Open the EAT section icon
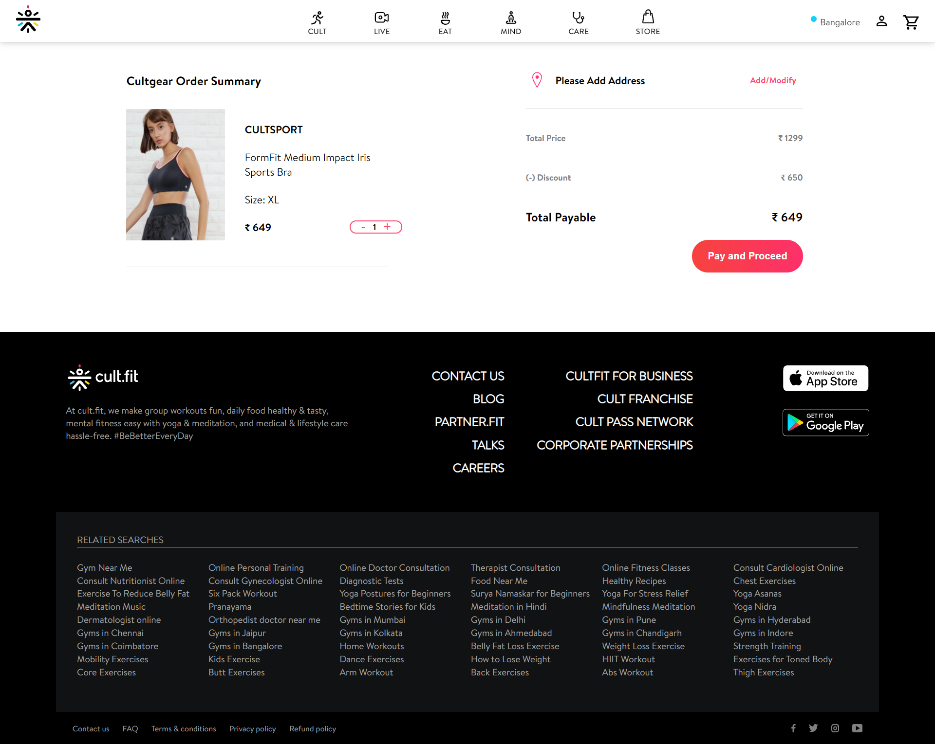The width and height of the screenshot is (935, 744). (445, 18)
